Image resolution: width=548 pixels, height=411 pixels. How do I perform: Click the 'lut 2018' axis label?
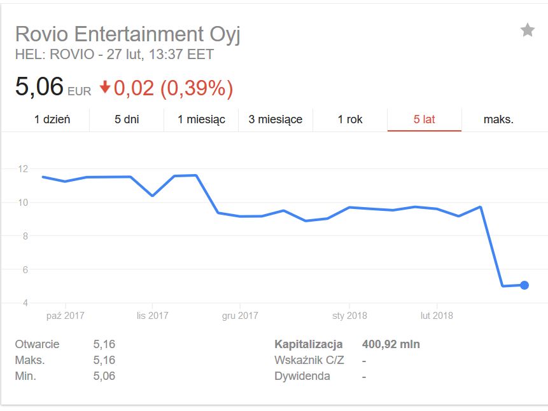[x=437, y=315]
